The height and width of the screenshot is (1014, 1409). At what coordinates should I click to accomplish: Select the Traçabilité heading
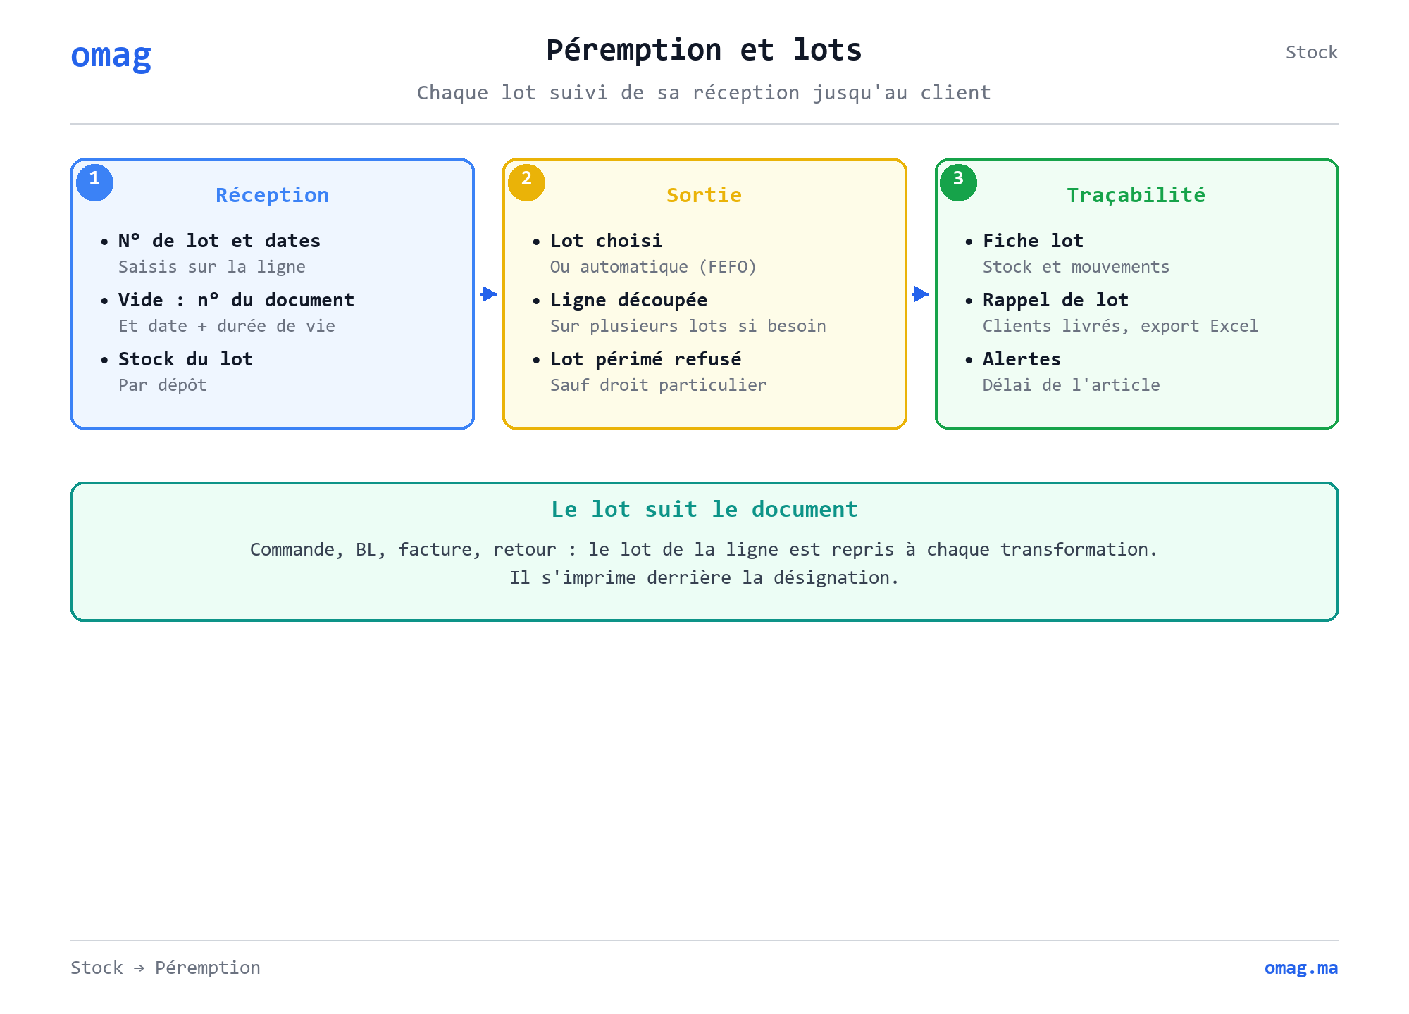coord(1136,195)
